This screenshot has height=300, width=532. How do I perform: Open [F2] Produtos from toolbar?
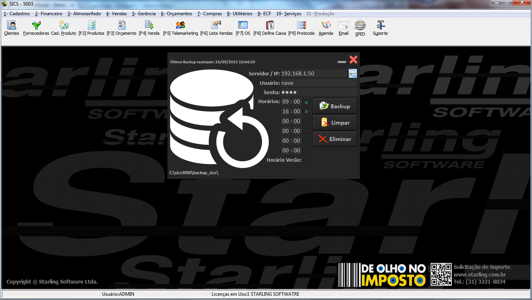tap(92, 28)
